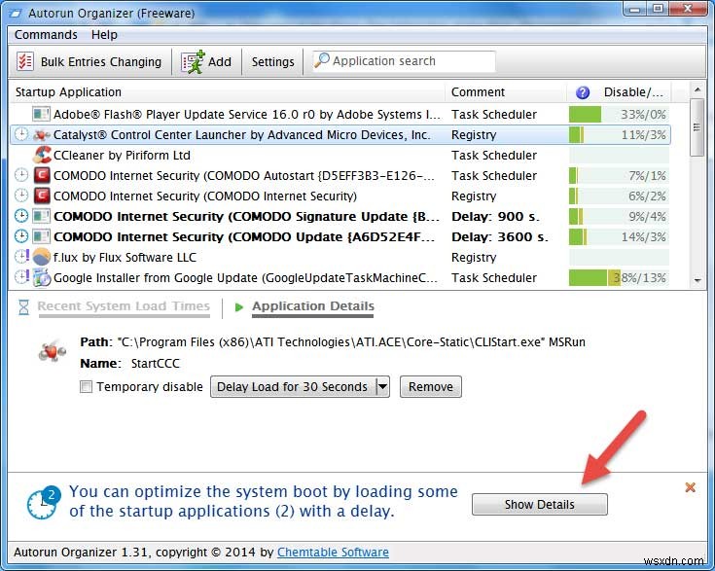Click the list scroll up arrow
This screenshot has height=571, width=715.
point(697,89)
